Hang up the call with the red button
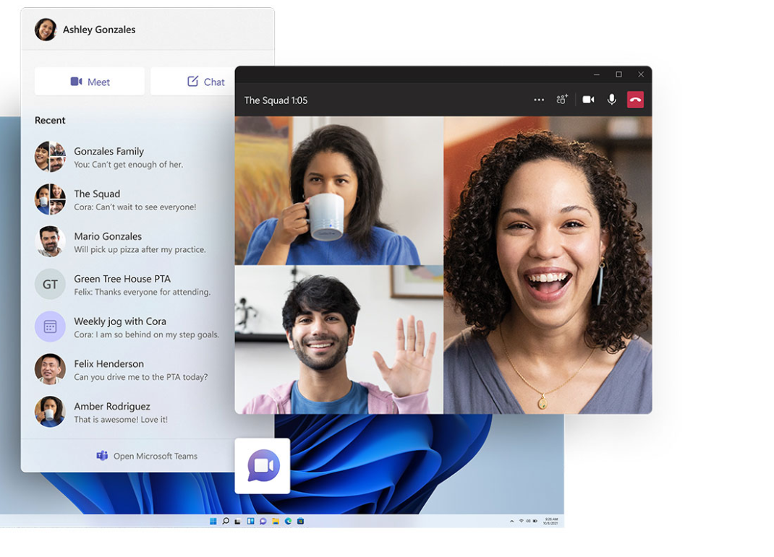The width and height of the screenshot is (774, 557). tap(635, 100)
